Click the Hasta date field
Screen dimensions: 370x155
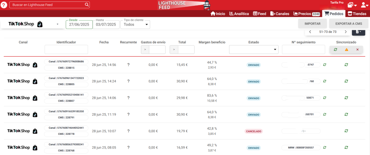click(106, 24)
